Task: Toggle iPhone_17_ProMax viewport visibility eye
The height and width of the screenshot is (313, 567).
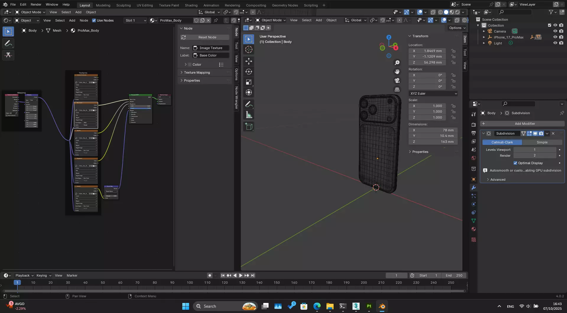Action: [555, 37]
